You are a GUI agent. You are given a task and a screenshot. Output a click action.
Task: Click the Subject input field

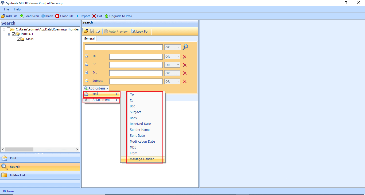coord(136,81)
